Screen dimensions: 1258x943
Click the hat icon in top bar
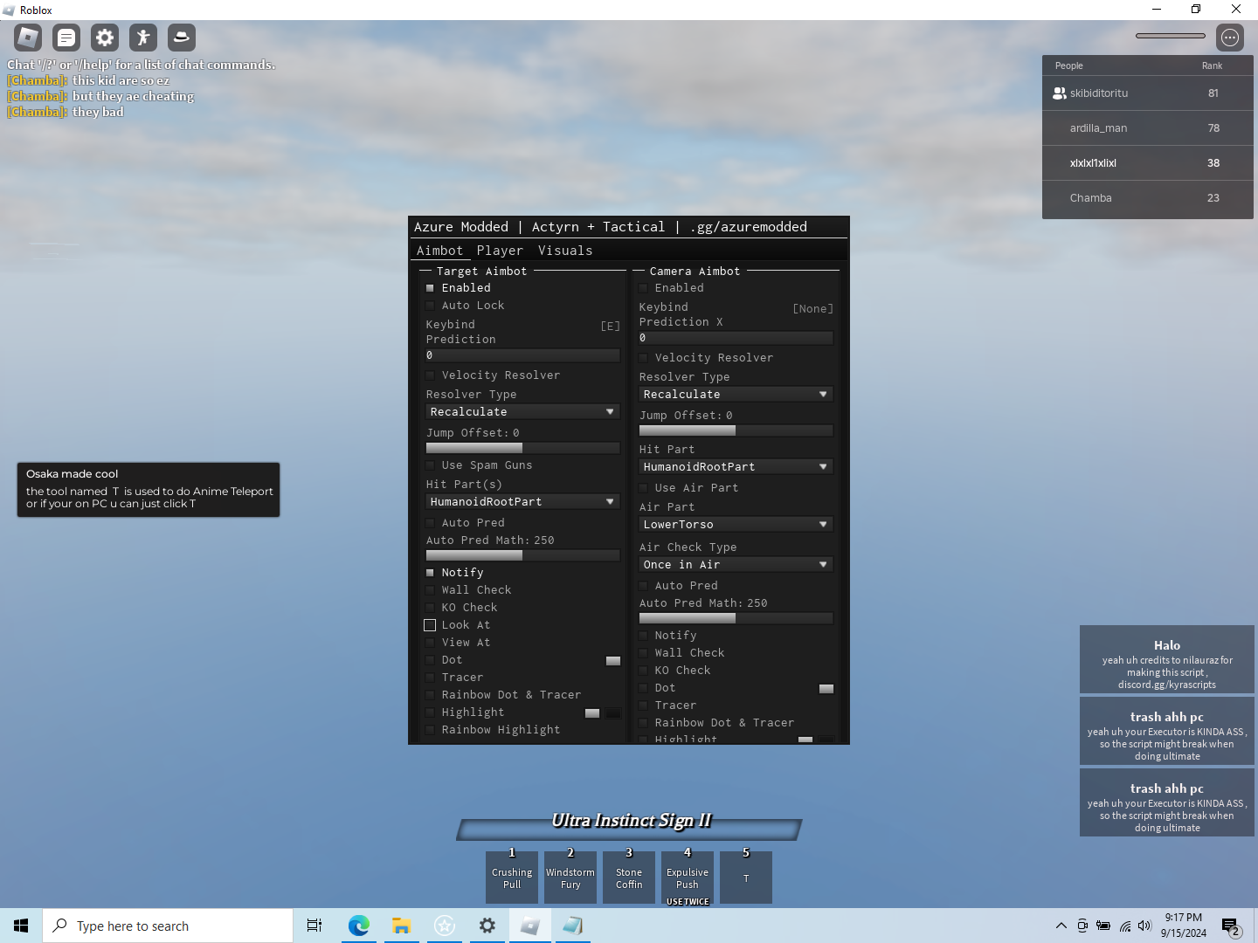(182, 38)
